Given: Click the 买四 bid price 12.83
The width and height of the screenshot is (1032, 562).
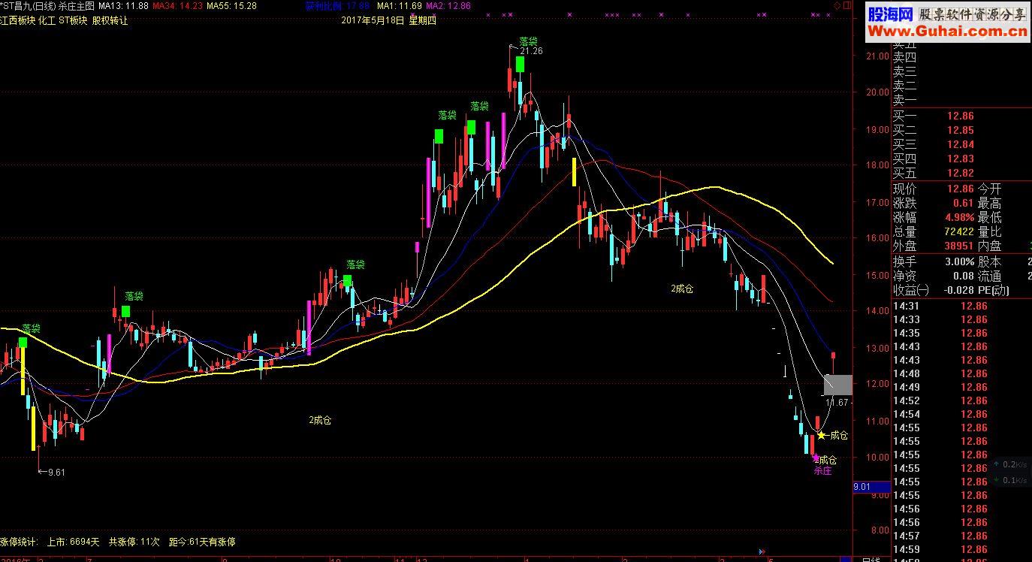Looking at the screenshot, I should coord(960,159).
